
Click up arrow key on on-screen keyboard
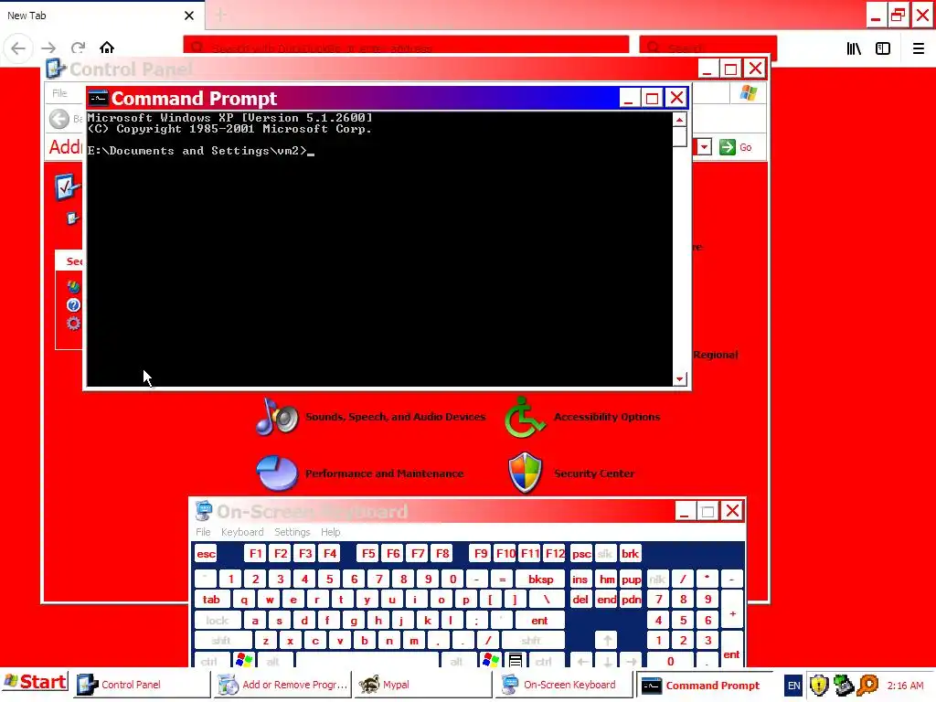click(607, 641)
